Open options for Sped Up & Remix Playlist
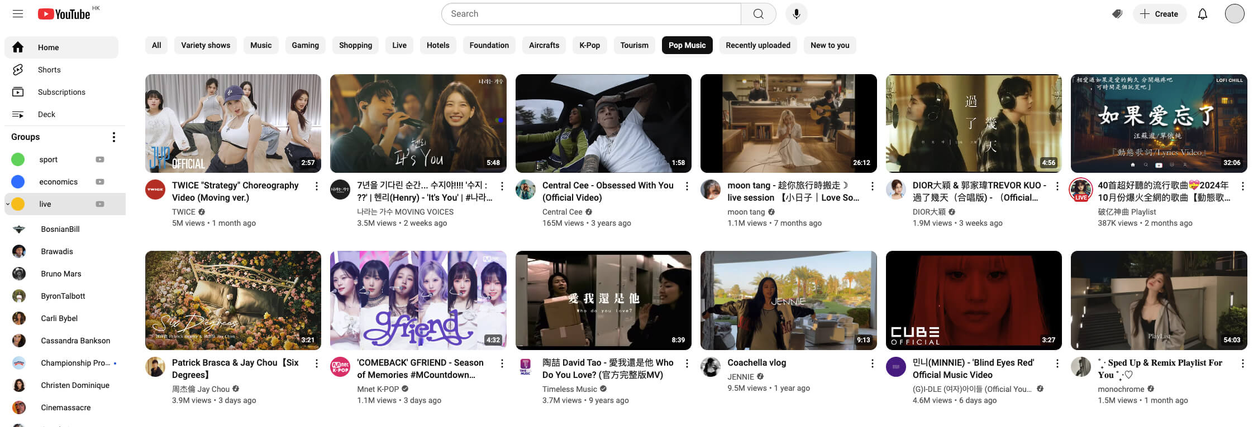 (x=1242, y=363)
